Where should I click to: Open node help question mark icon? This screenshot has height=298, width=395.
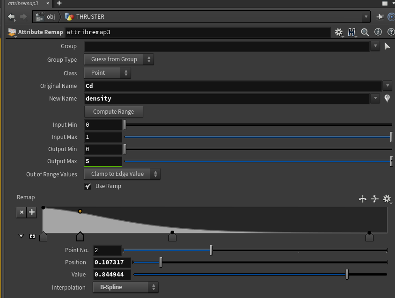pyautogui.click(x=391, y=32)
